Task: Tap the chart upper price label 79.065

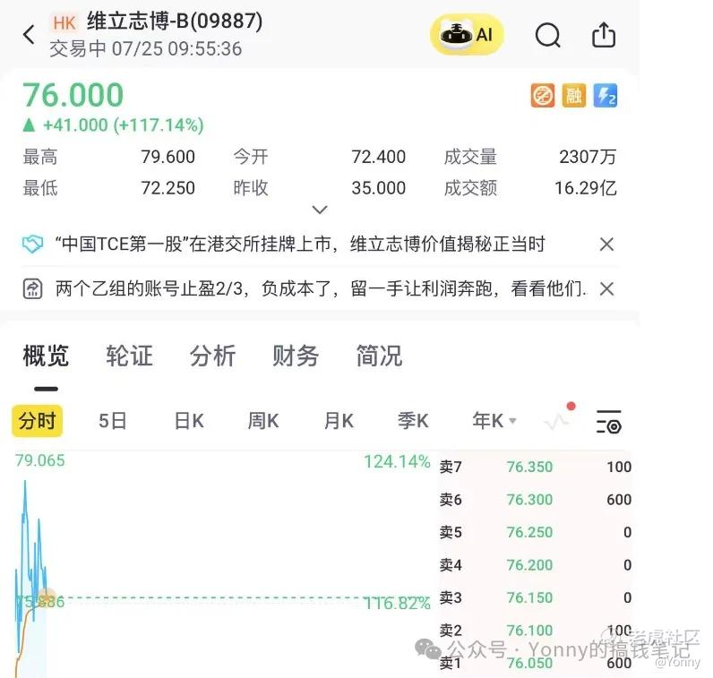Action: tap(40, 460)
